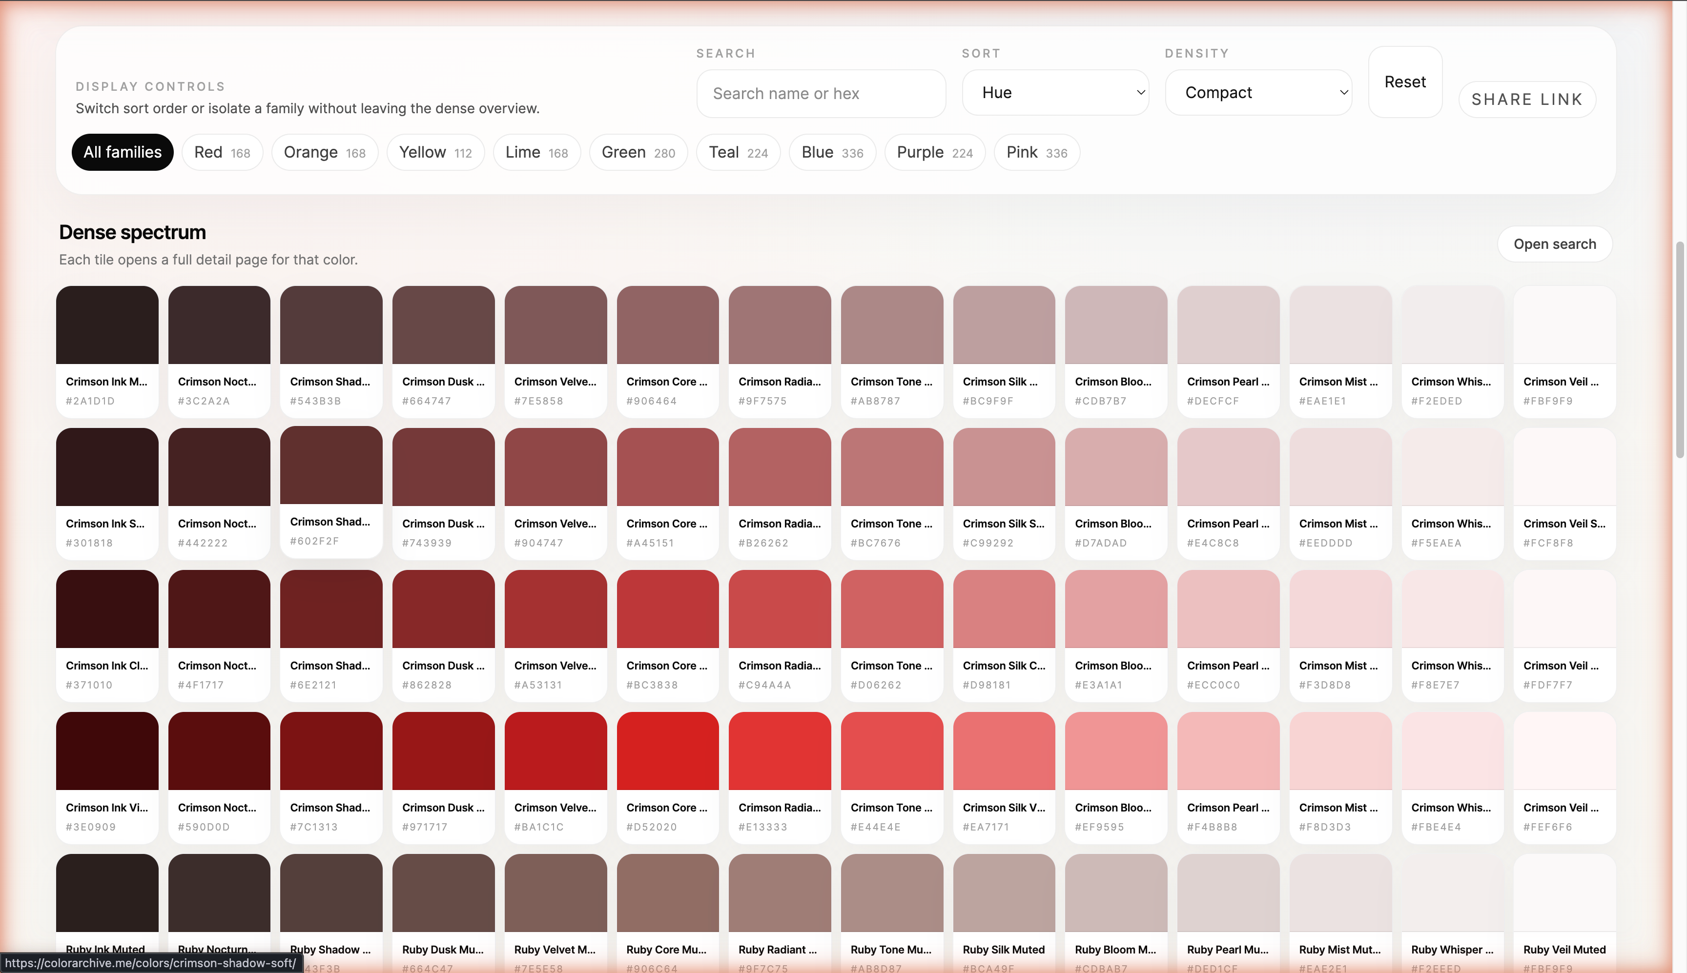
Task: Click the hex code #C94A4A
Action: point(764,685)
